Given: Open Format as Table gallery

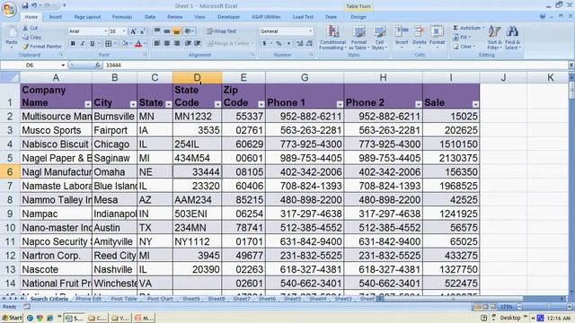Looking at the screenshot, I should (x=358, y=38).
